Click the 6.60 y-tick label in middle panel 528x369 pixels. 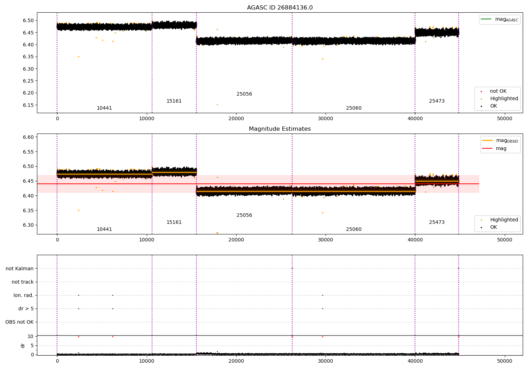coord(28,137)
